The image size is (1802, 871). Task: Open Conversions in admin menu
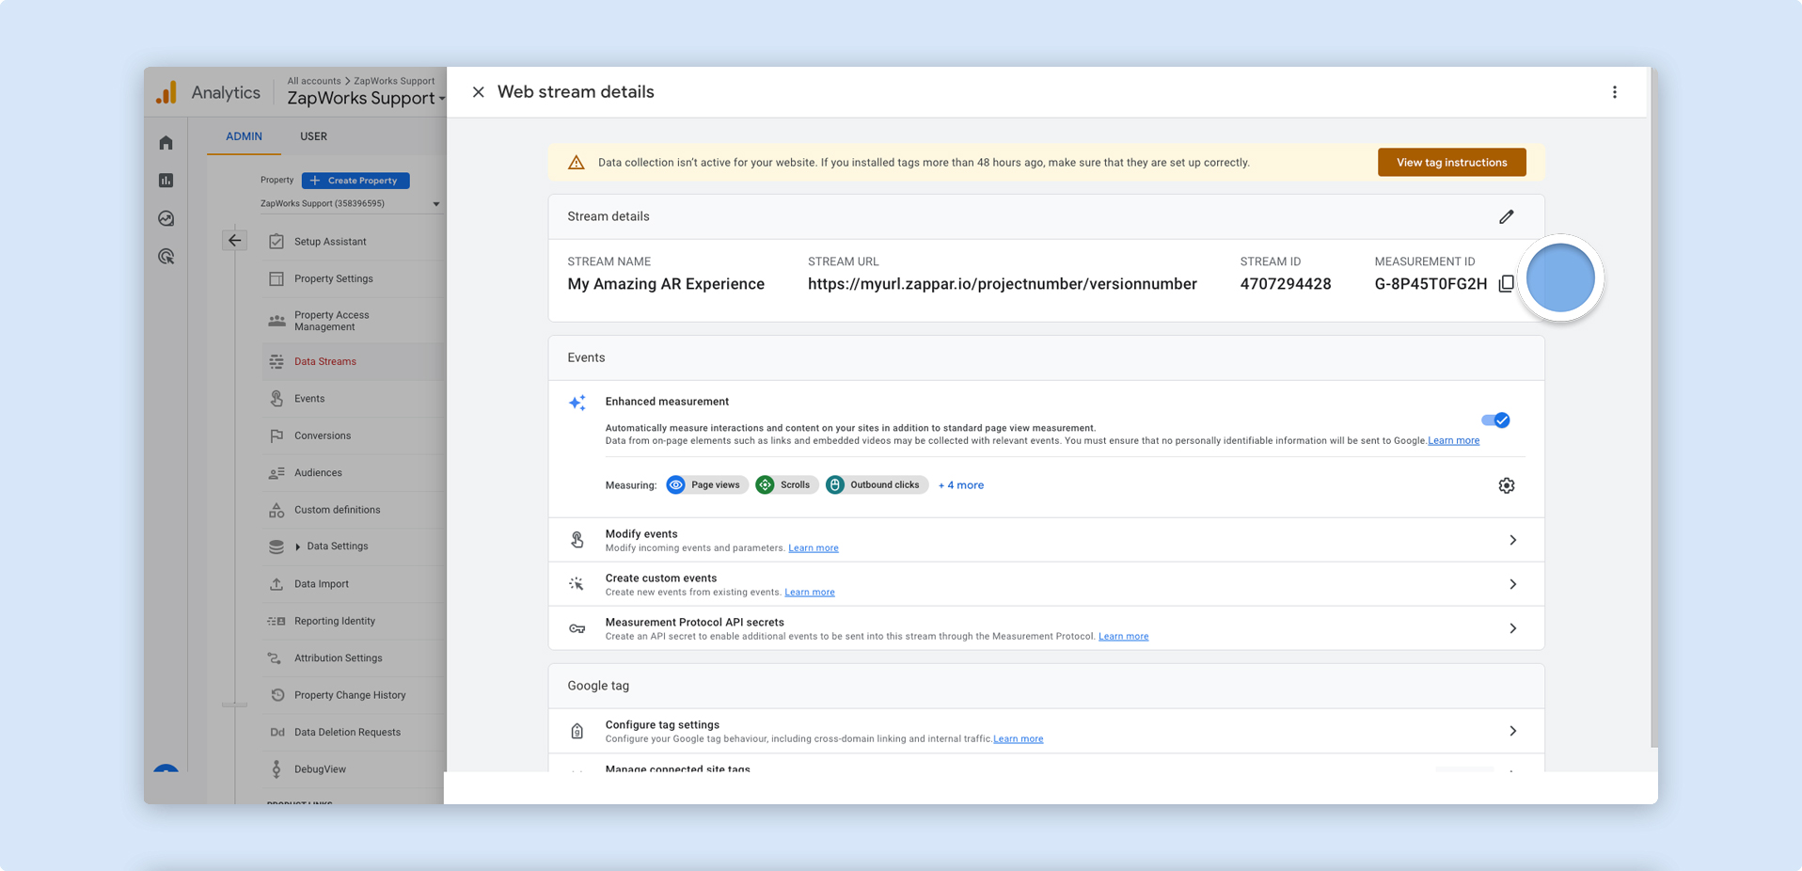click(x=323, y=435)
